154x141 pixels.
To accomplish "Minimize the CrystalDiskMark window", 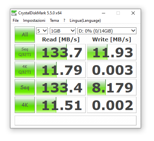I will [104, 13].
